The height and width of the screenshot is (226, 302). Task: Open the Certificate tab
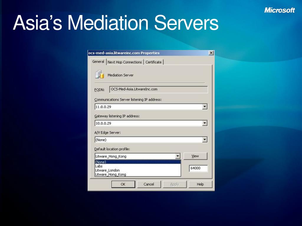tap(153, 62)
